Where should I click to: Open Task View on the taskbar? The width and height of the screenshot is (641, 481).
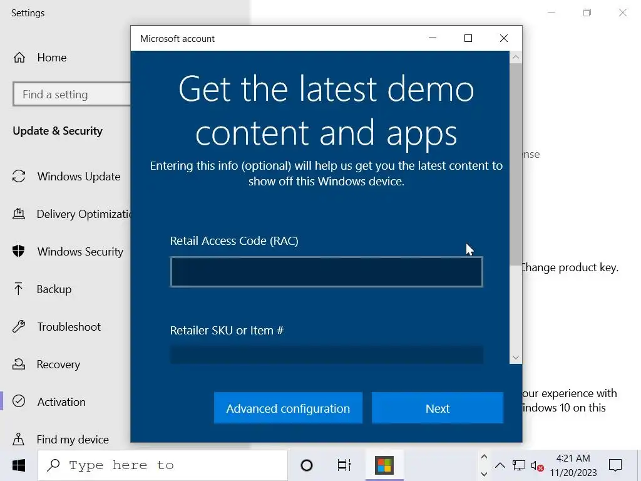tap(344, 465)
